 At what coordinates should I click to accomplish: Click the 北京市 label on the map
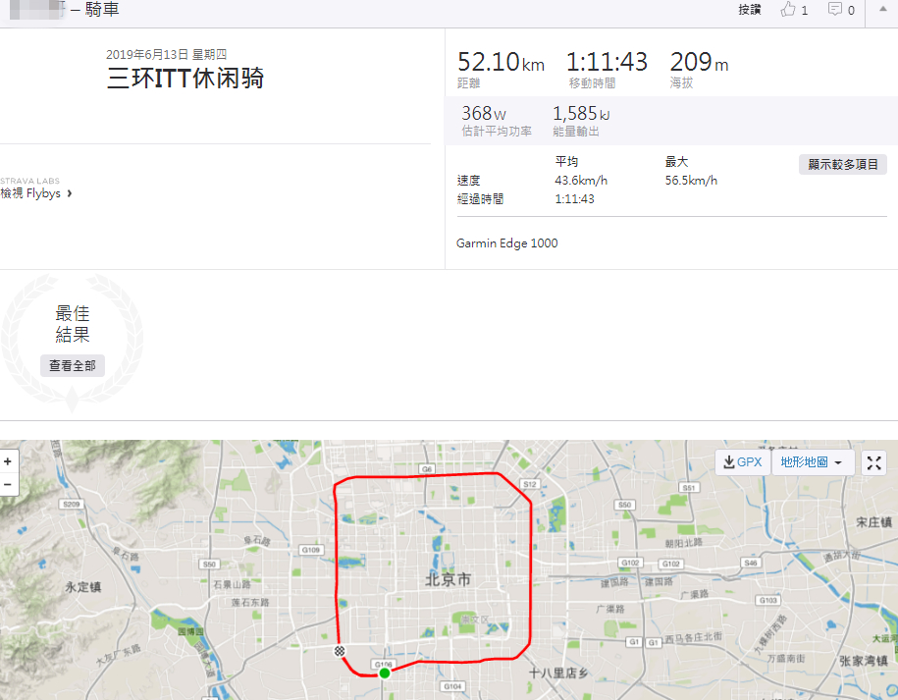coord(448,579)
